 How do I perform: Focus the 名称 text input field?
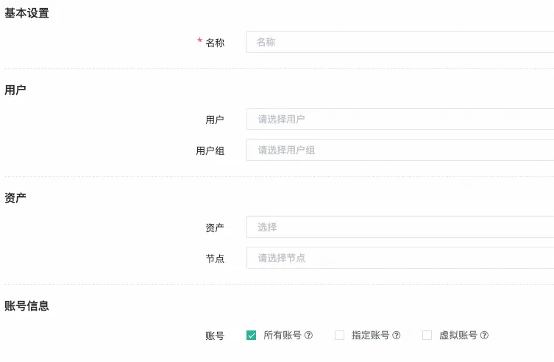(400, 42)
